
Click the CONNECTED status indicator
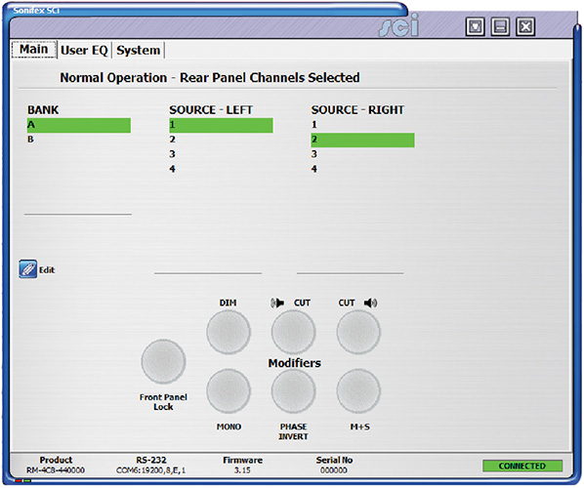pyautogui.click(x=522, y=466)
